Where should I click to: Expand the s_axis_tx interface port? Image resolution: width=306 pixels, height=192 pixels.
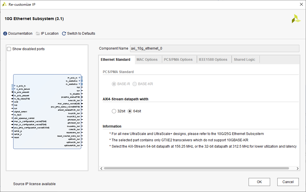[x=15, y=86]
